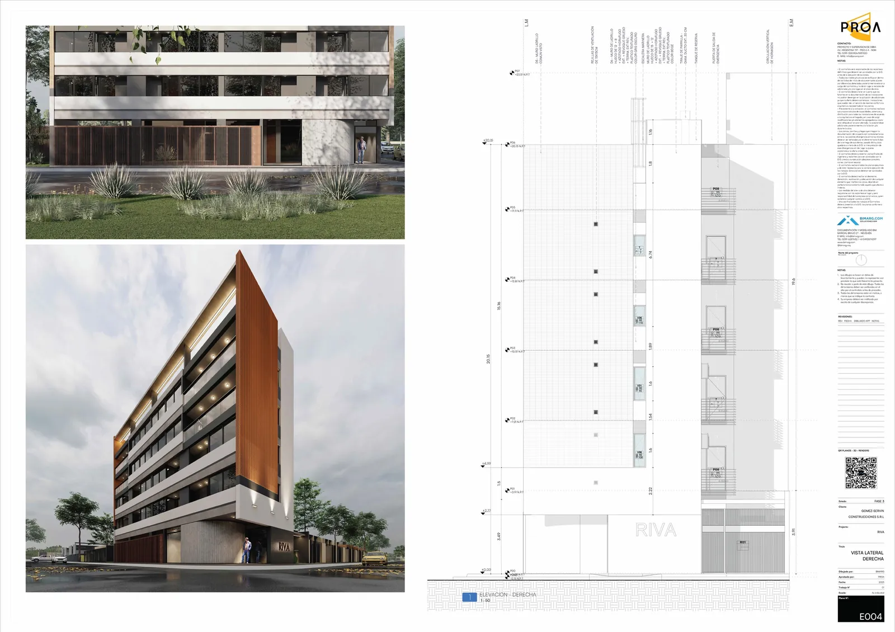895x632 pixels.
Task: Click the sheet number E004
Action: tap(871, 617)
